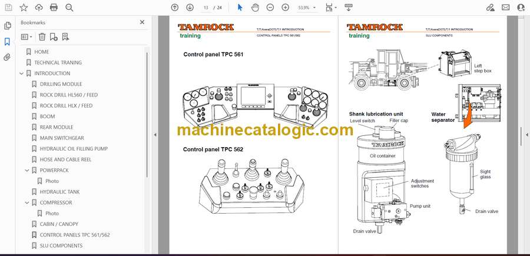
Task: Go to the previous page arrow
Action: click(x=174, y=8)
